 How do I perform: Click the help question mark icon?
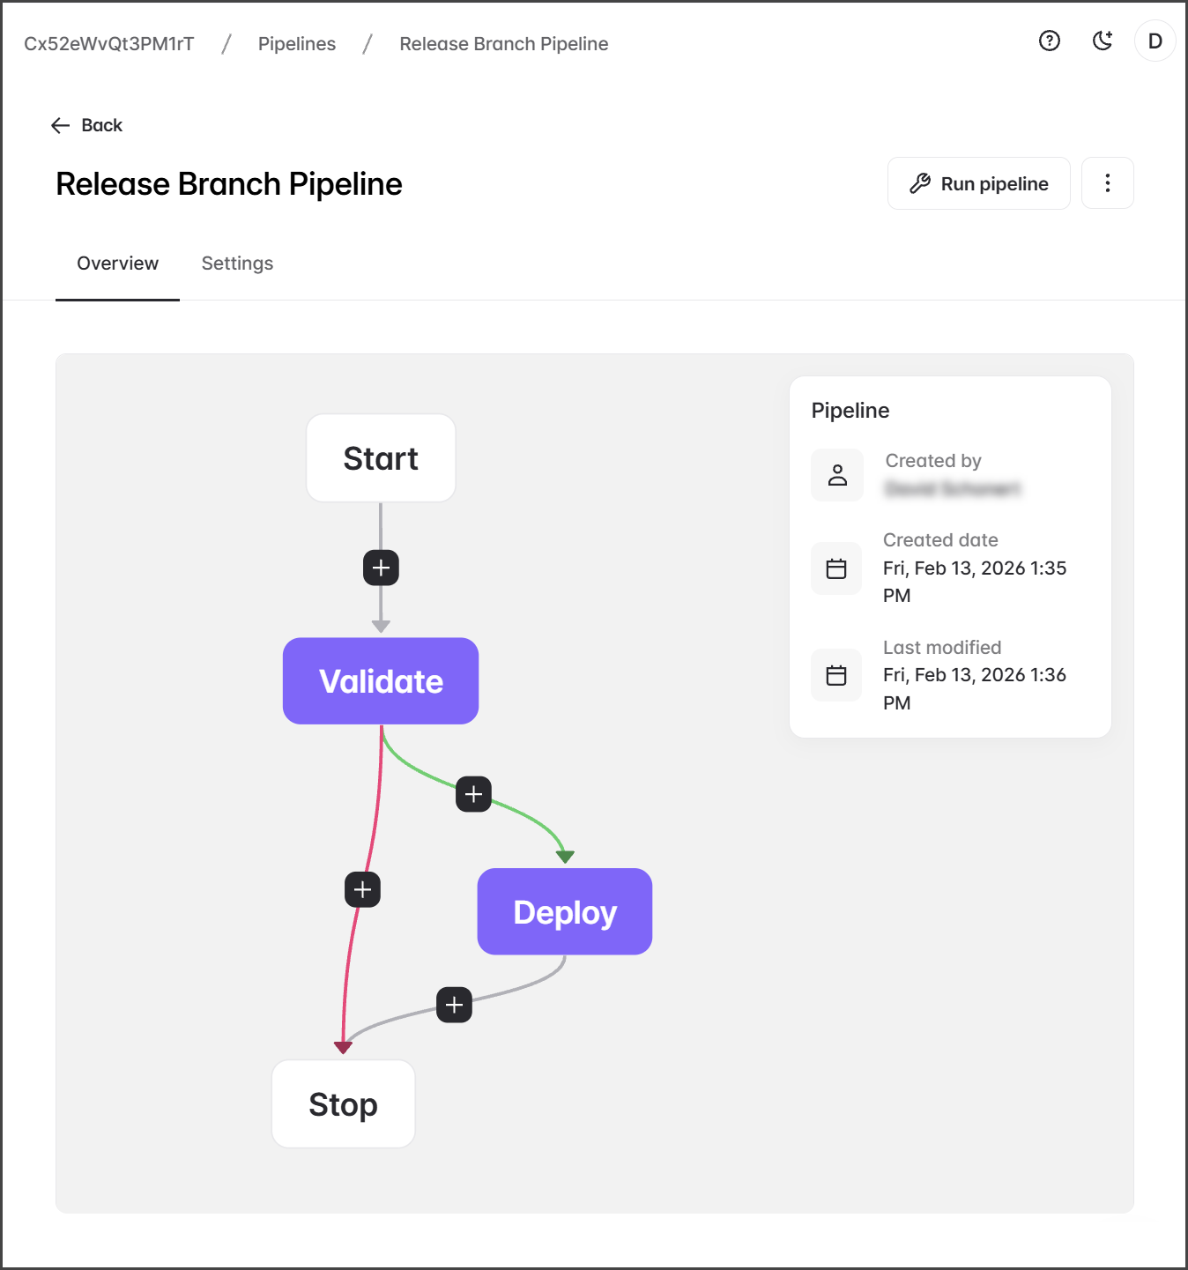1049,41
